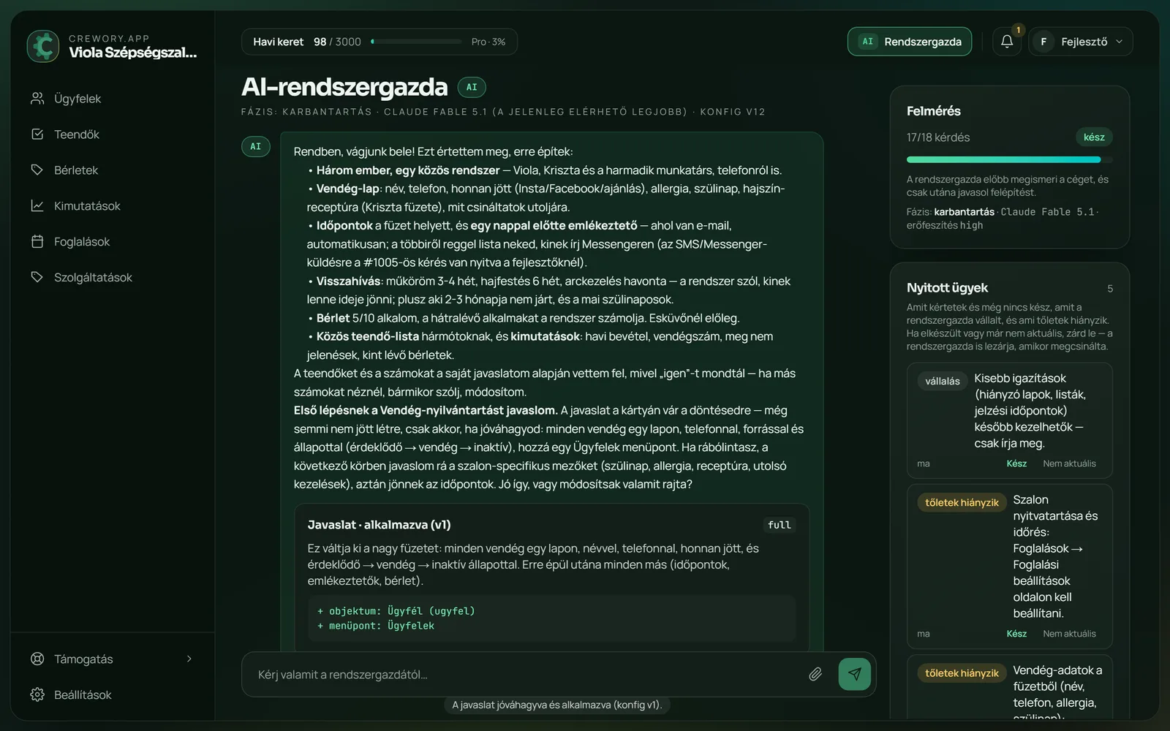1170x731 pixels.
Task: Click the Foglalások calendar icon
Action: coord(37,241)
